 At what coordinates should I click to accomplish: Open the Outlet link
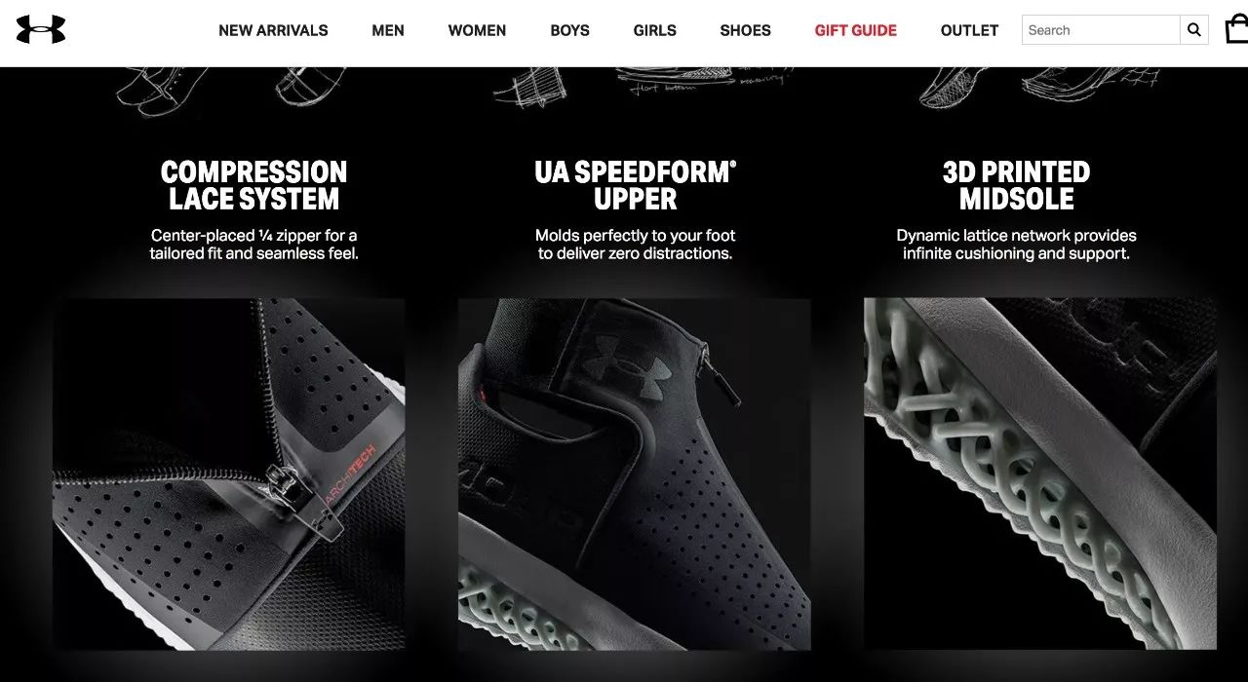(x=969, y=30)
